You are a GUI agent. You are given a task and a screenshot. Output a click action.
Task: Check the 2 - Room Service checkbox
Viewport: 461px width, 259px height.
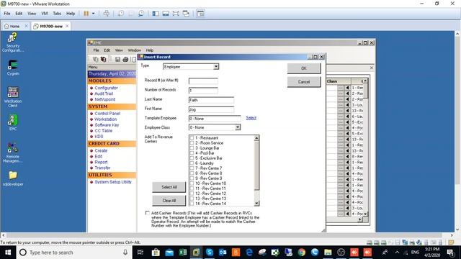point(192,142)
